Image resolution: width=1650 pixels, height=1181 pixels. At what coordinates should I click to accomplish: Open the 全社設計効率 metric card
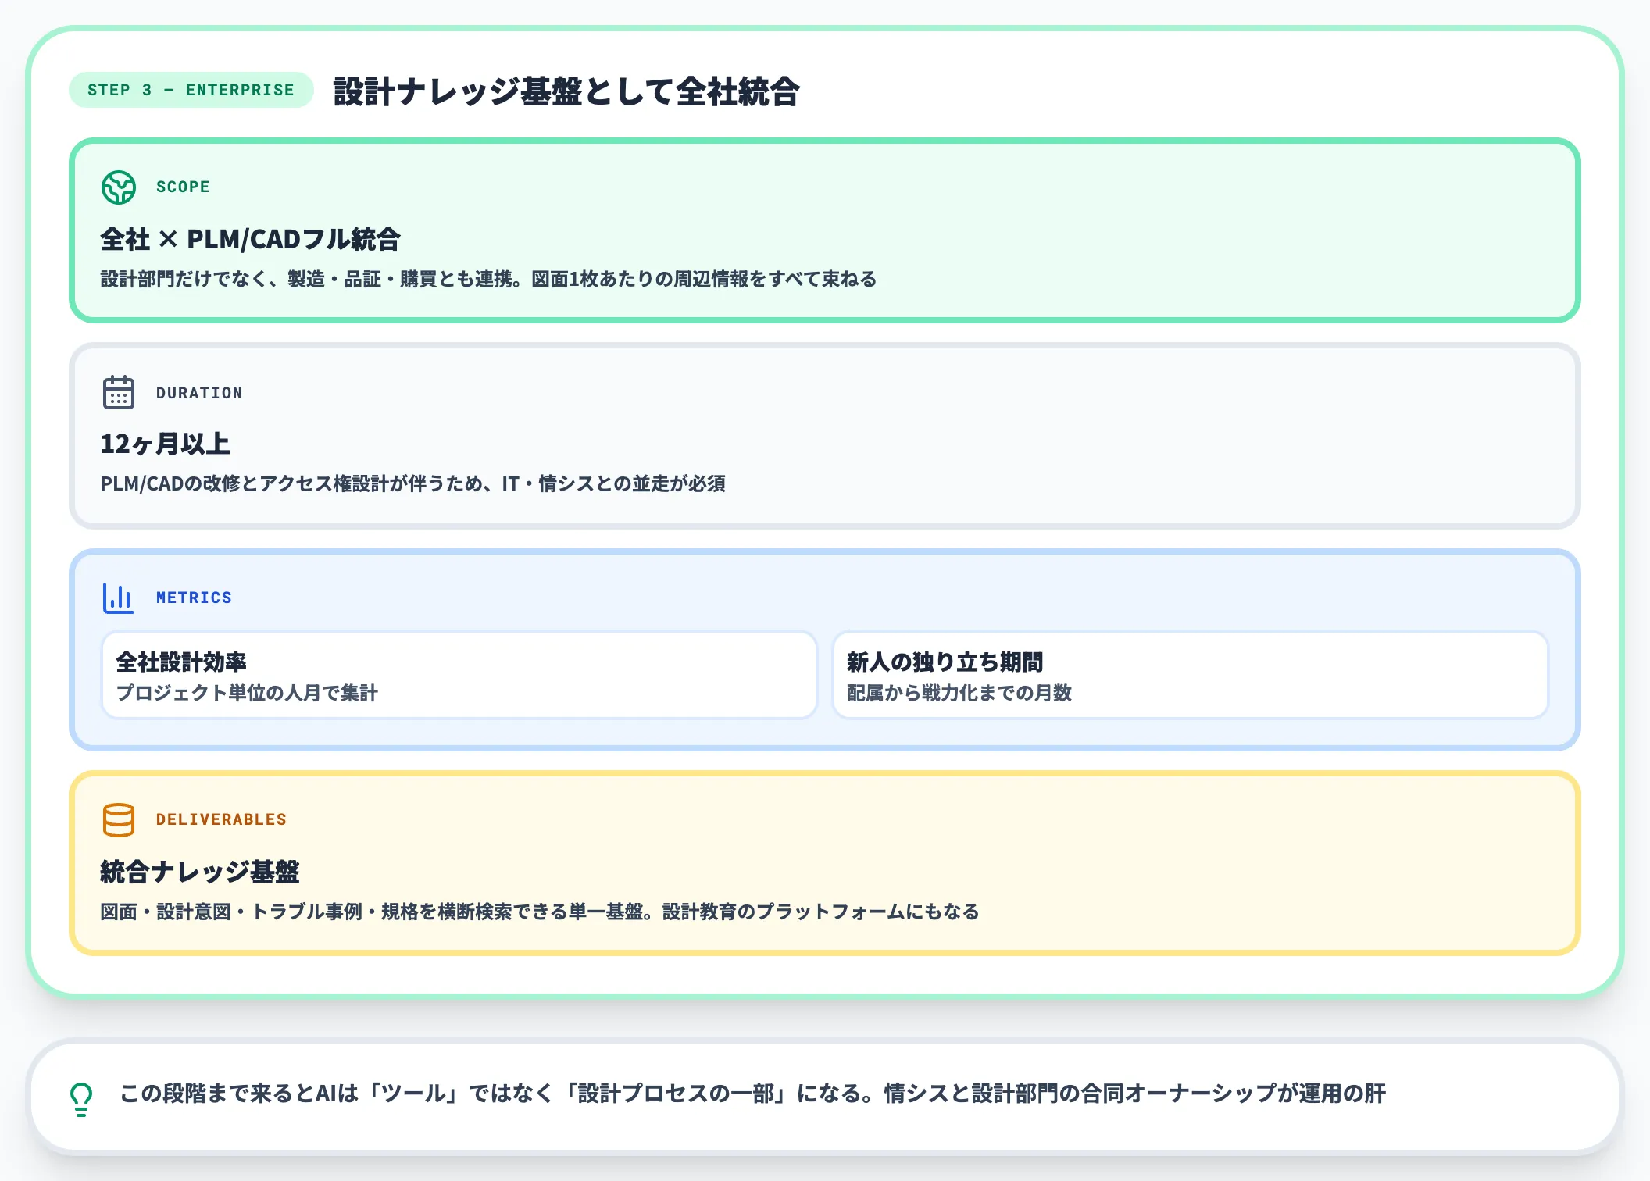[459, 675]
